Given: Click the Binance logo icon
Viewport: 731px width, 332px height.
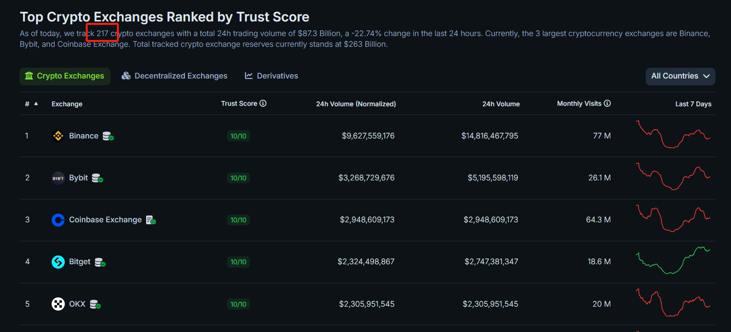Looking at the screenshot, I should tap(58, 136).
